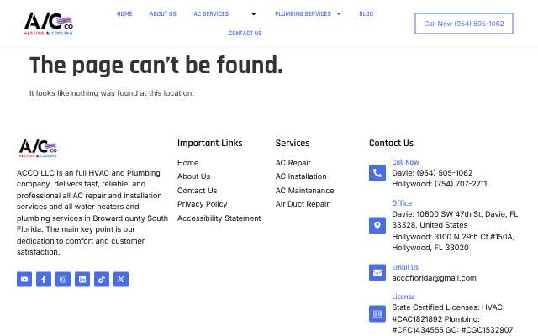Click the envelope icon beside Email Us
The image size is (538, 336).
377,272
